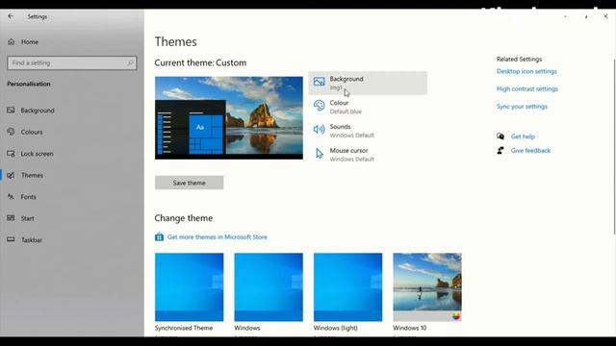This screenshot has width=616, height=346.
Task: Open Get more themes in Microsoft Store
Action: pos(218,237)
